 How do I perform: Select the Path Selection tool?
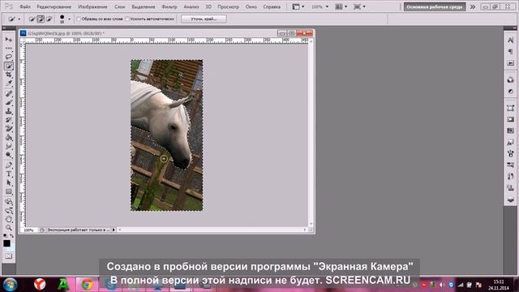pos(9,182)
